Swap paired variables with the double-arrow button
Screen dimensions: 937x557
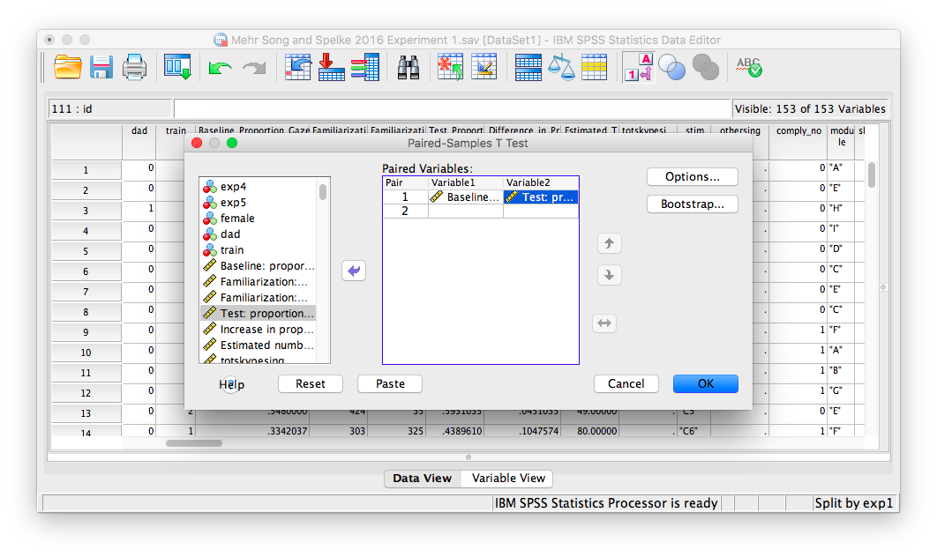(x=604, y=323)
